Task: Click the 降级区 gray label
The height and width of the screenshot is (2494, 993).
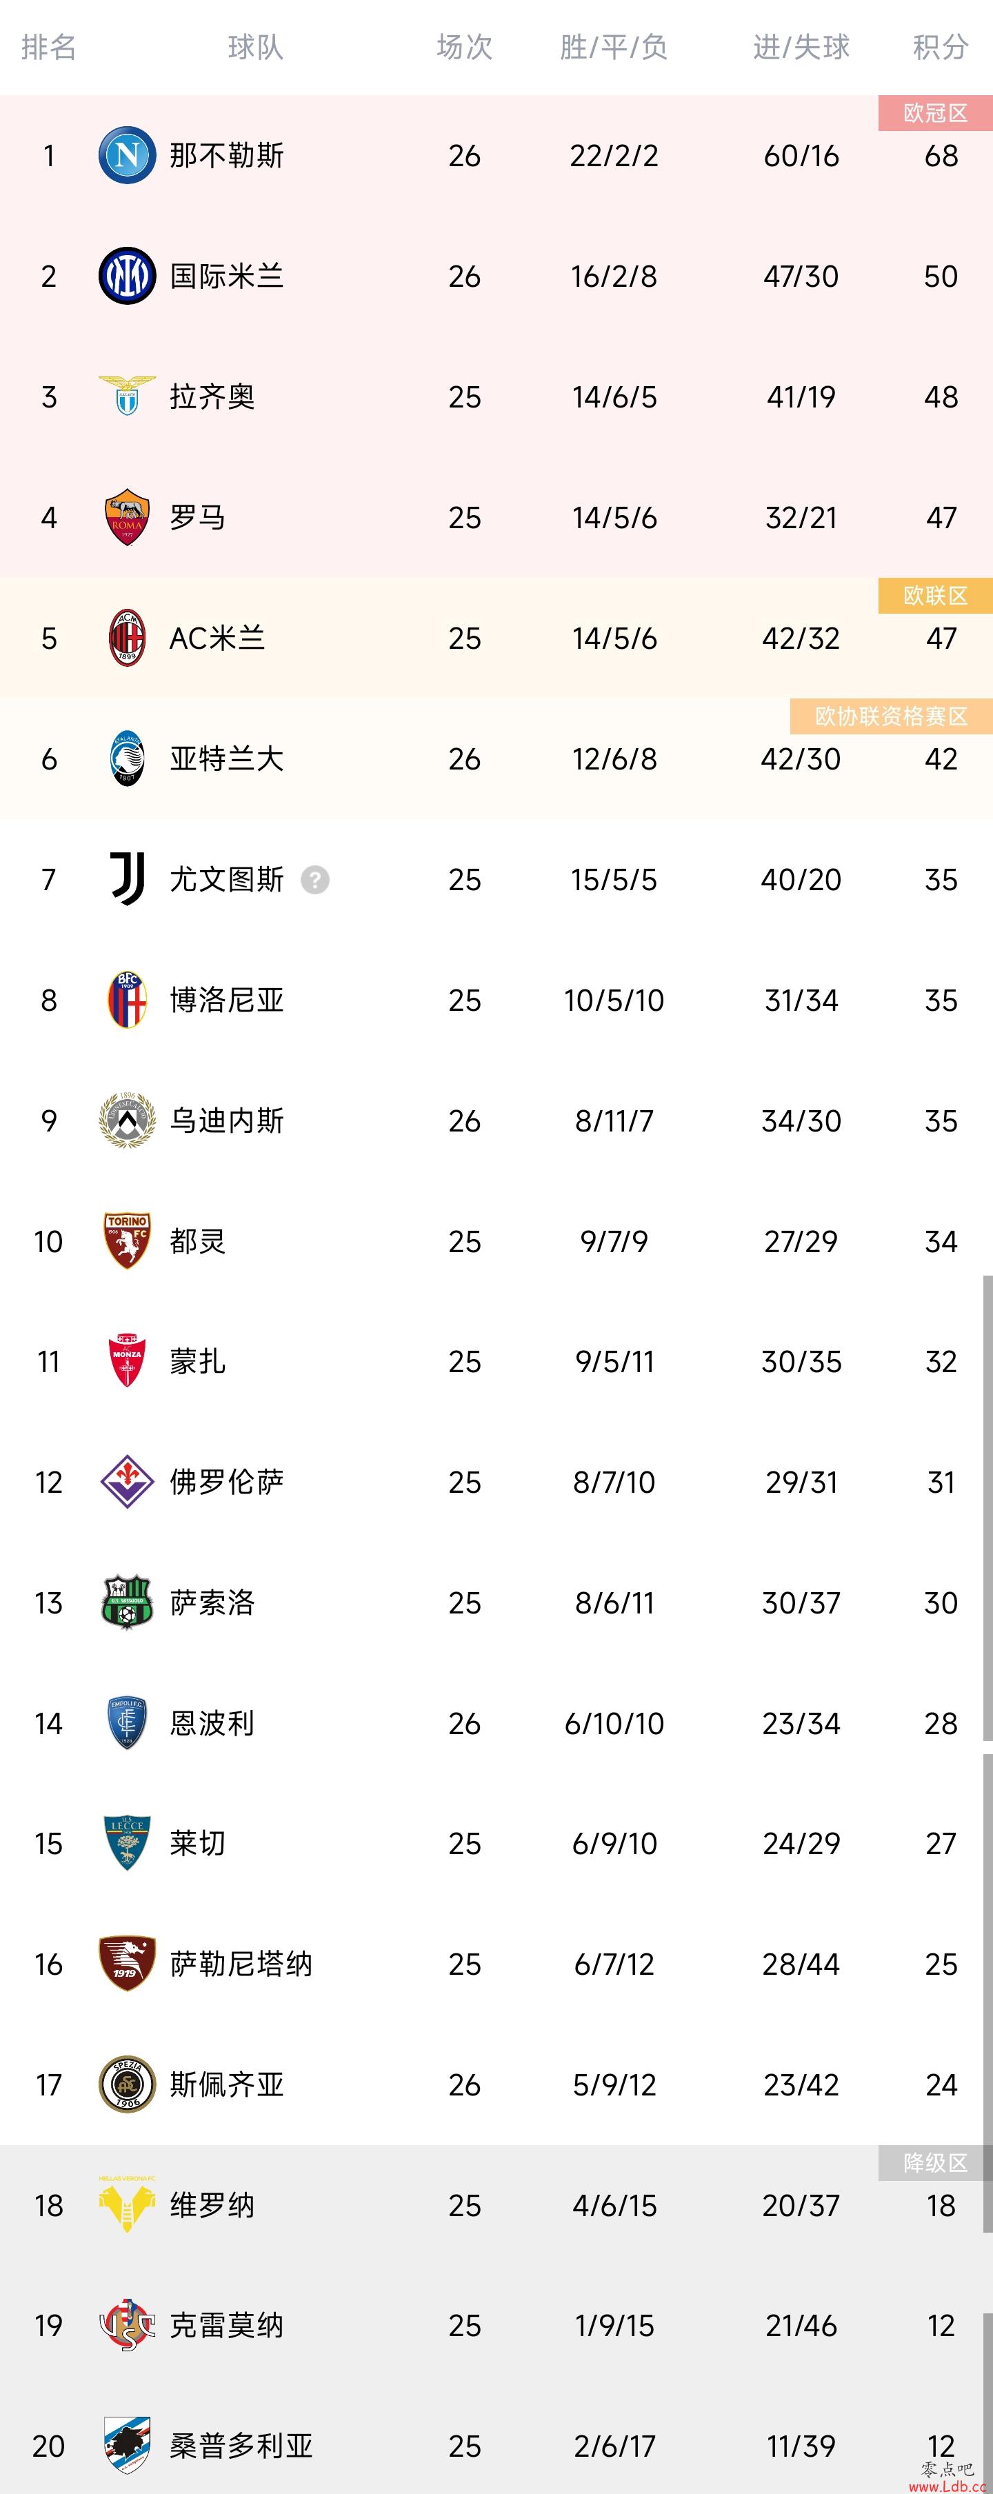Action: pos(935,2163)
